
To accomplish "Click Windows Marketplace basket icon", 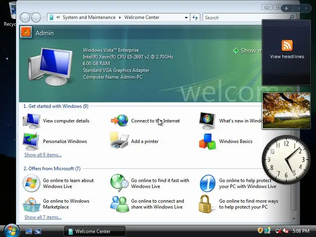I will (x=31, y=205).
